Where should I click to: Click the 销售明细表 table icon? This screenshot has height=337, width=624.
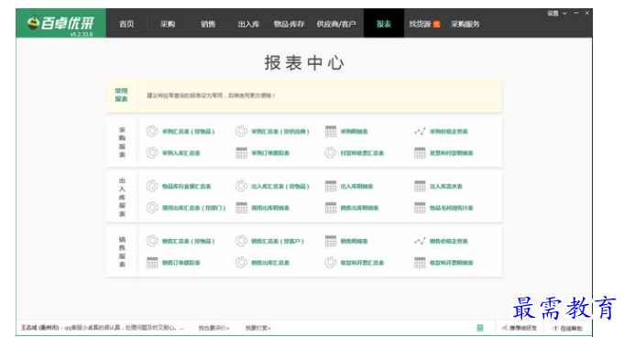(331, 241)
